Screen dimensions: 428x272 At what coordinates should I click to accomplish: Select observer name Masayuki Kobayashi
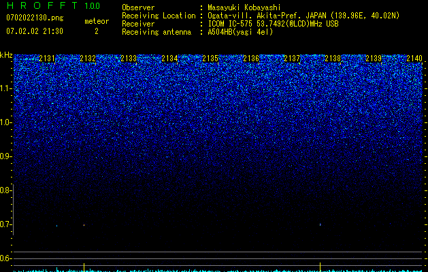click(x=244, y=7)
